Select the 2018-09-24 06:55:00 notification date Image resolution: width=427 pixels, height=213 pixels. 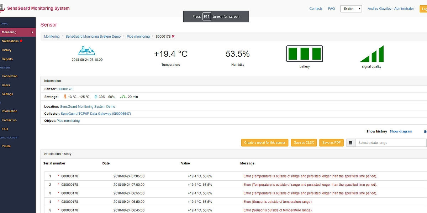tap(129, 193)
